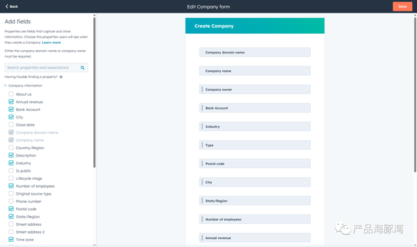Screen dimensions: 417x247
Task: Enable the Lifecycle stage checkbox
Action: pos(11,178)
